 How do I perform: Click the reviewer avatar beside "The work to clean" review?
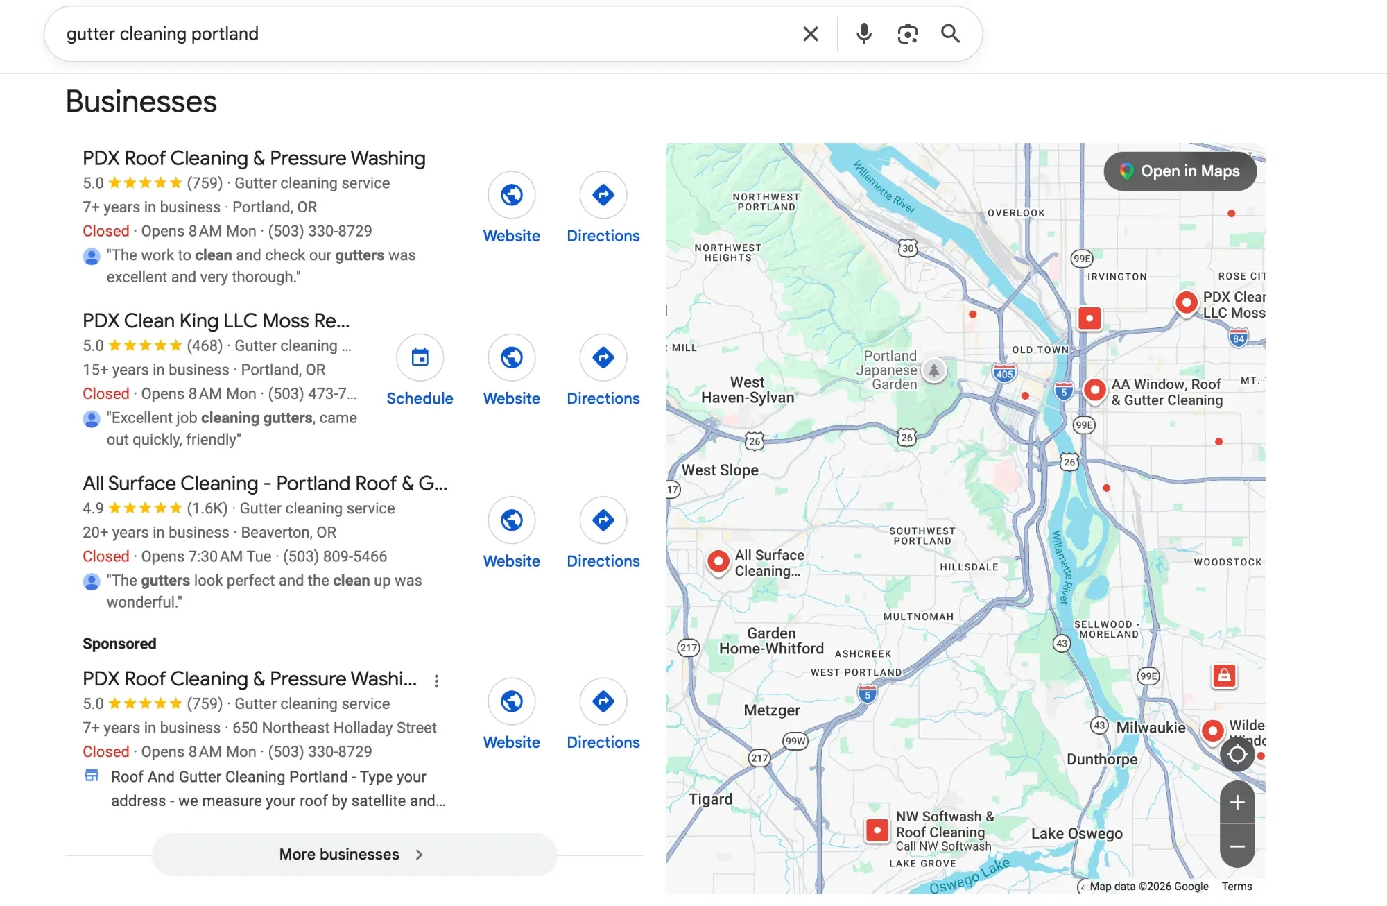pyautogui.click(x=92, y=256)
